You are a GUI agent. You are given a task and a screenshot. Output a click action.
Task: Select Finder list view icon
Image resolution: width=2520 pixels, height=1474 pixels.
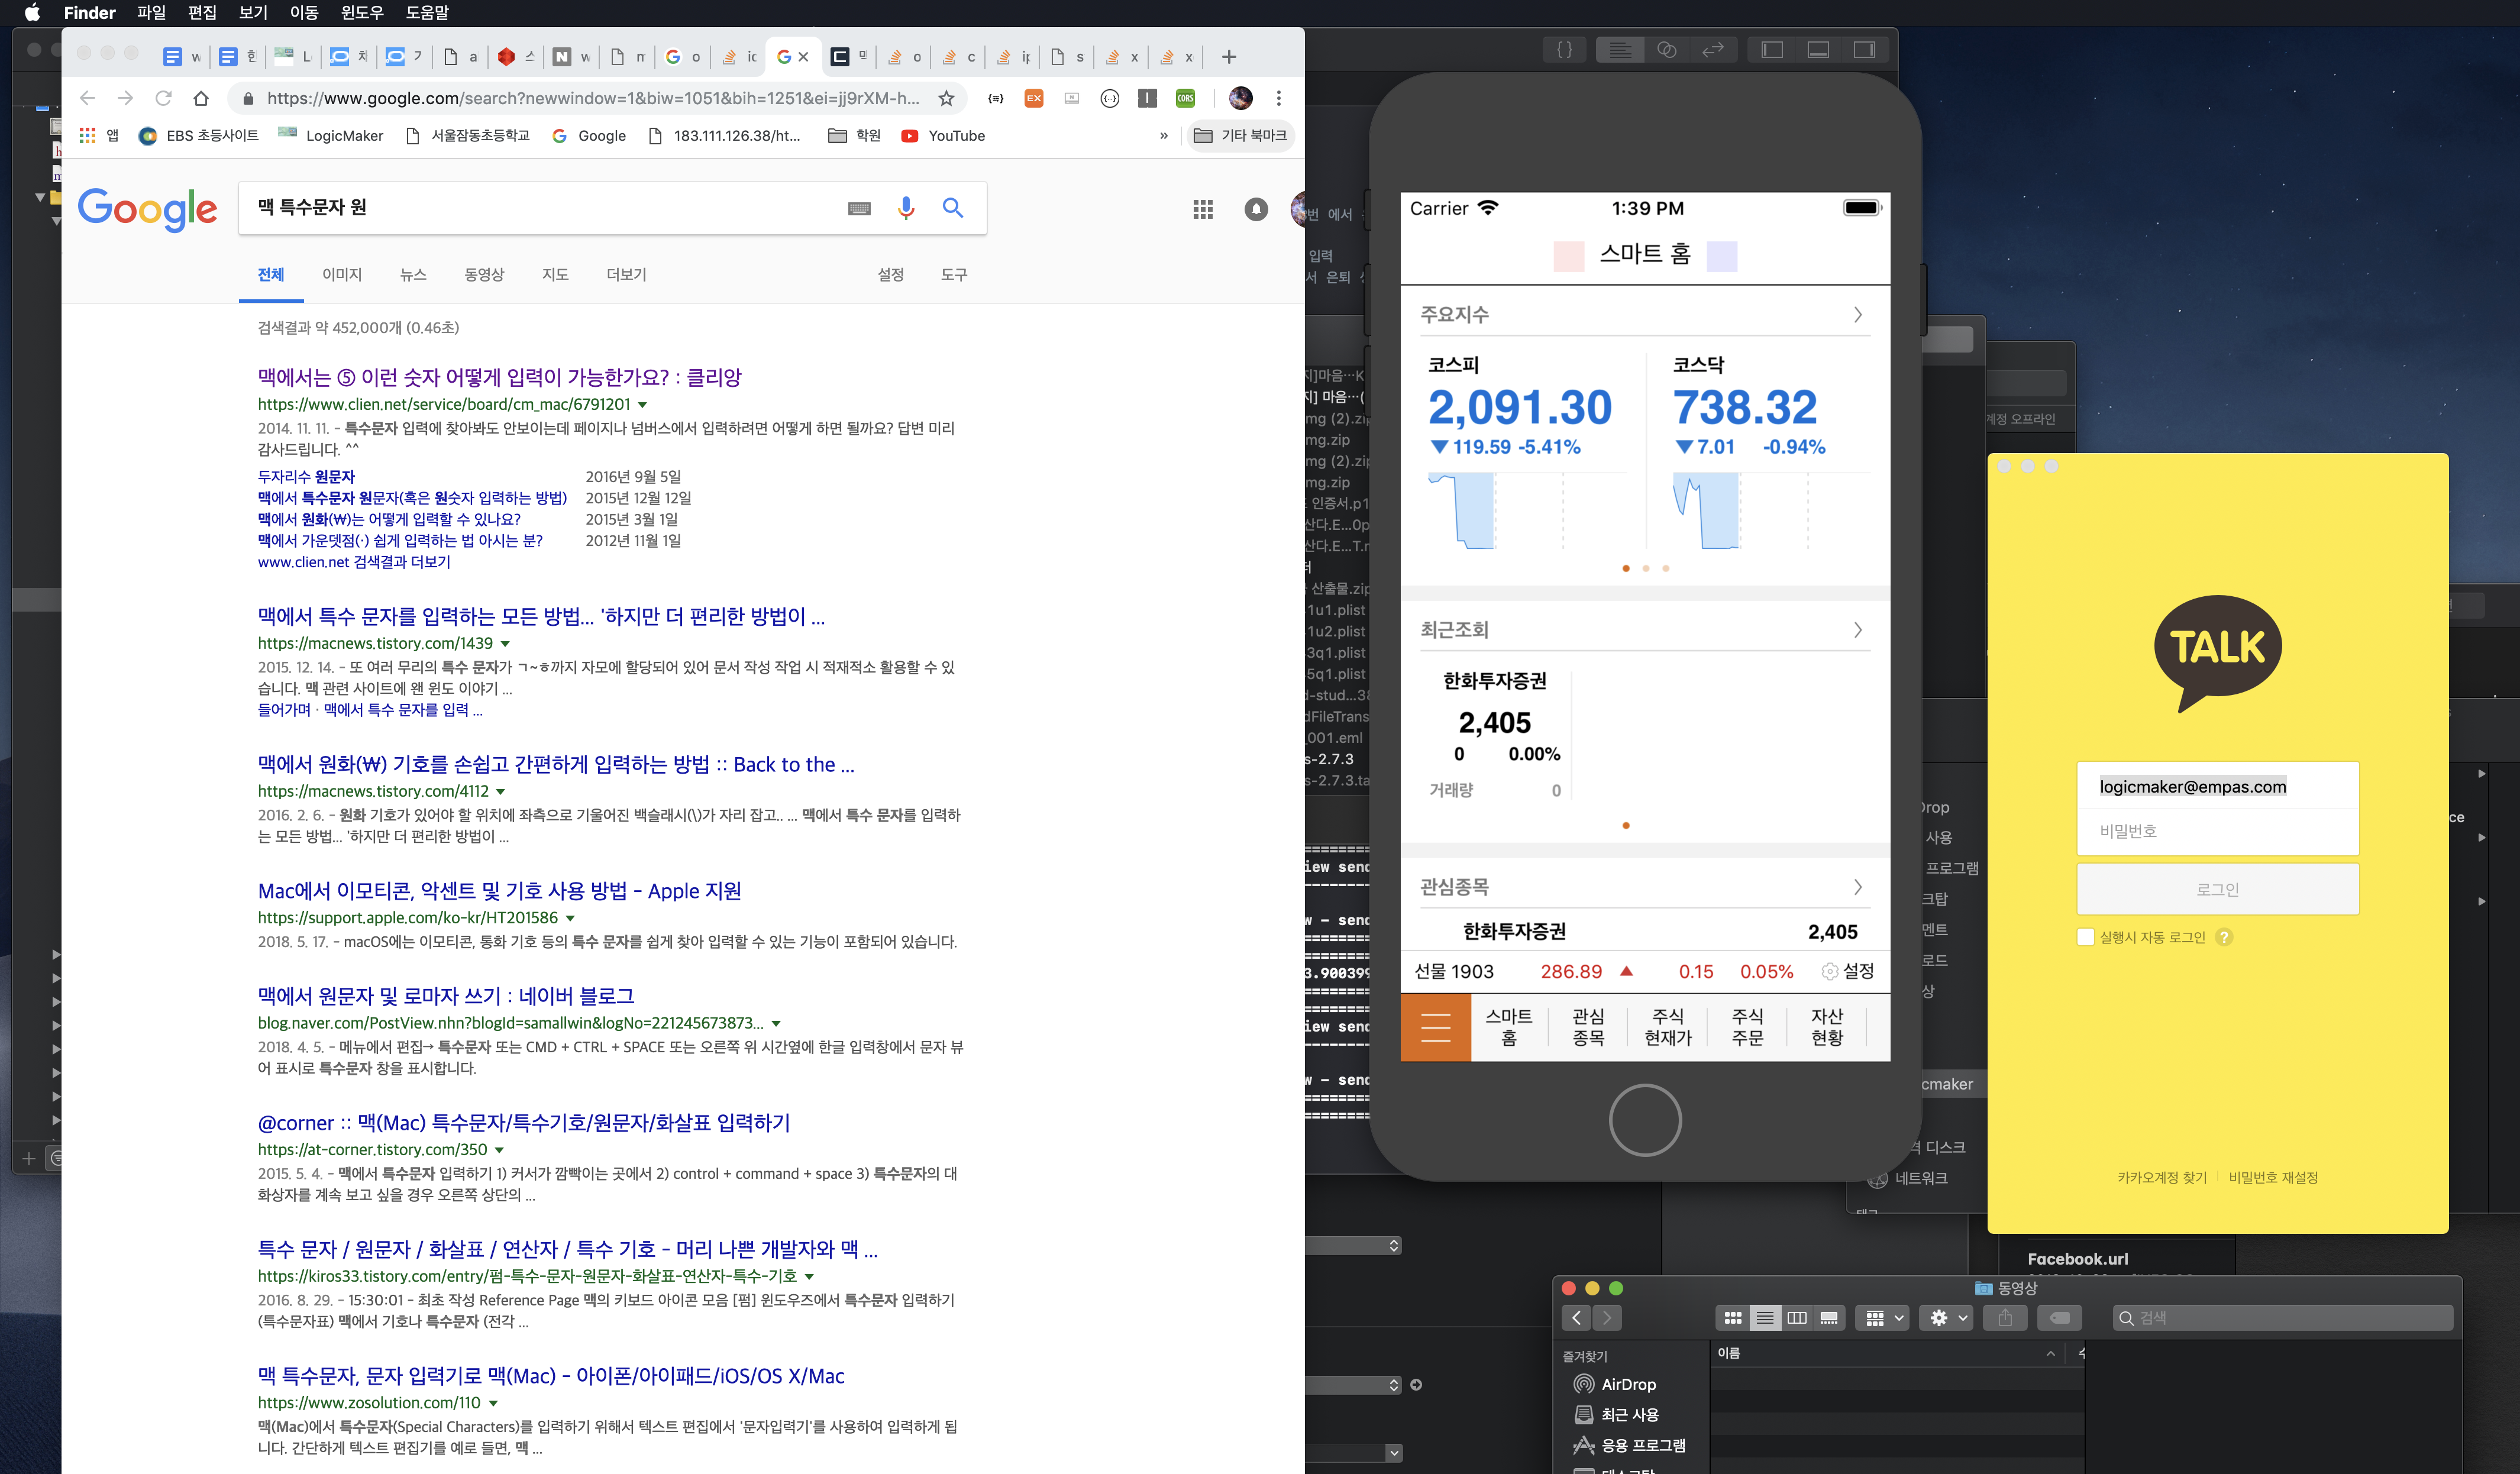pyautogui.click(x=1765, y=1318)
